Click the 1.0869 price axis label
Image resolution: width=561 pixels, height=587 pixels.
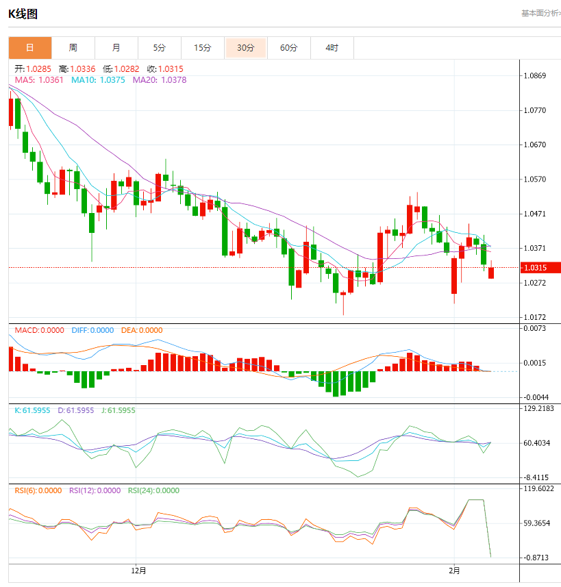535,75
